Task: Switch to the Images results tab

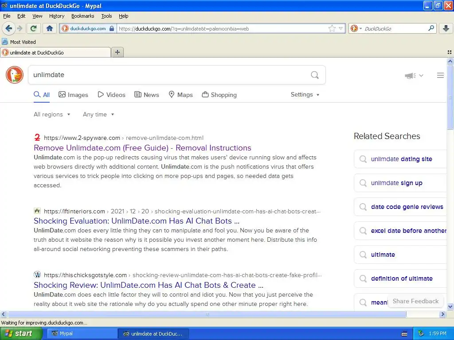Action: [x=73, y=95]
